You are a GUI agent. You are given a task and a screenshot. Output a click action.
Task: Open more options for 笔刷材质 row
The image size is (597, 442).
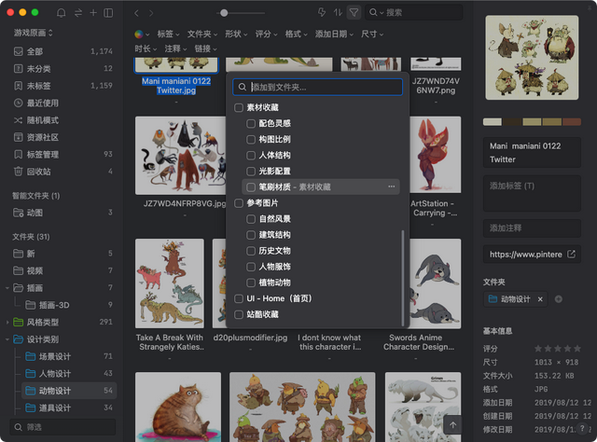392,186
